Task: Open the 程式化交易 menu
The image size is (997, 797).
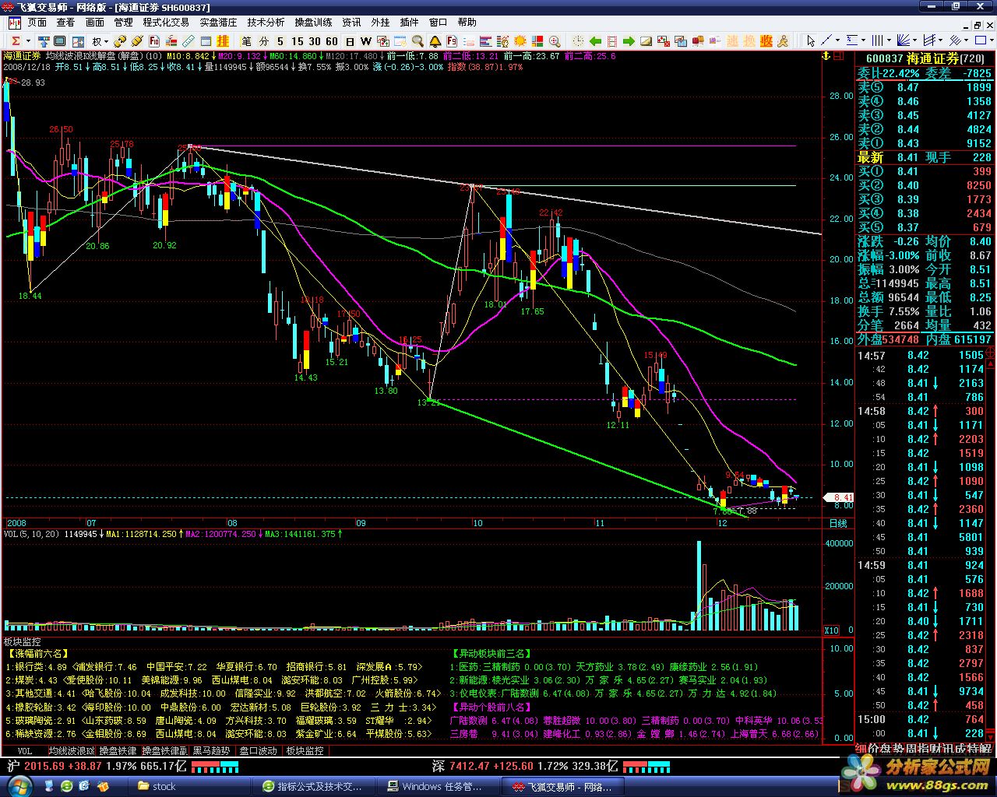Action: pyautogui.click(x=166, y=22)
